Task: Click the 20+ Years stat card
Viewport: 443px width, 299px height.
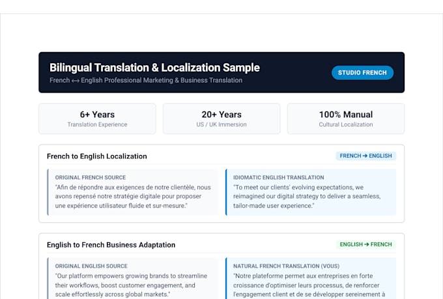Action: point(221,119)
